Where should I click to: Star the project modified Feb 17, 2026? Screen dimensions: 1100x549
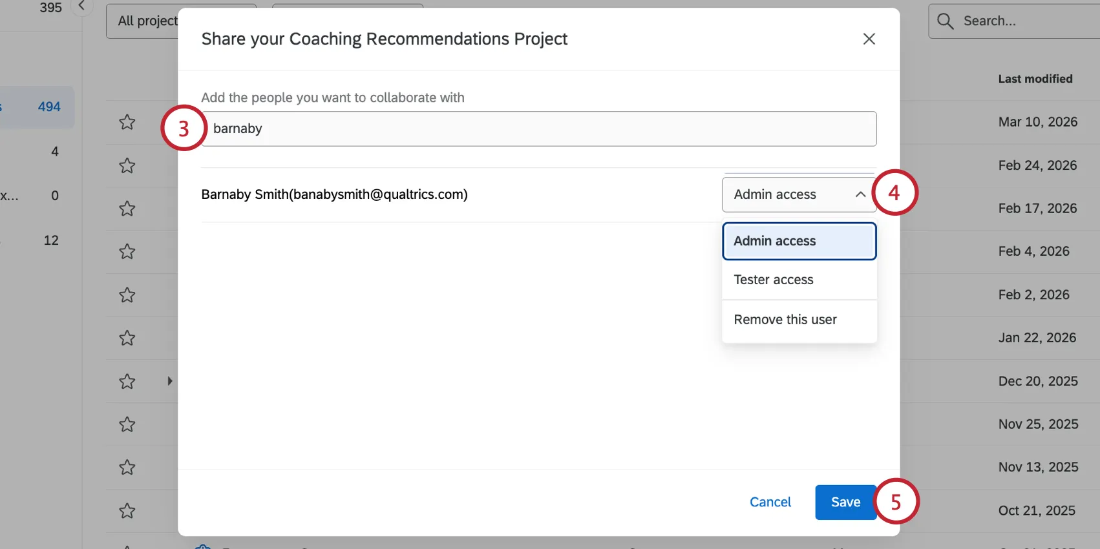127,209
